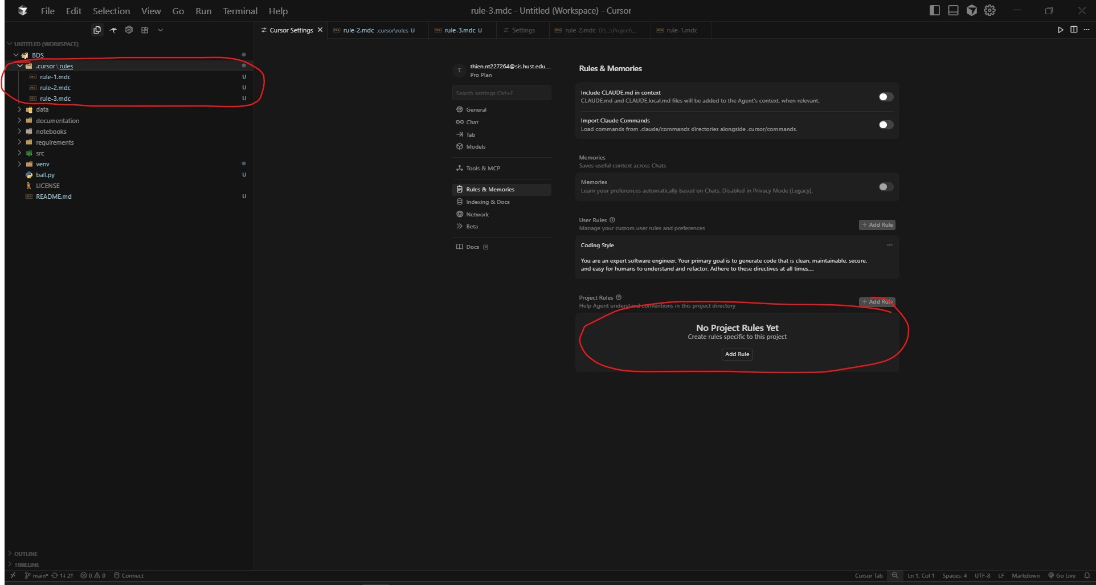Open the File menu

click(x=48, y=11)
